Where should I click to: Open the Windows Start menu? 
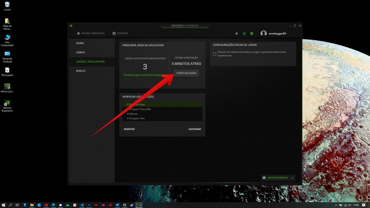coord(3,205)
